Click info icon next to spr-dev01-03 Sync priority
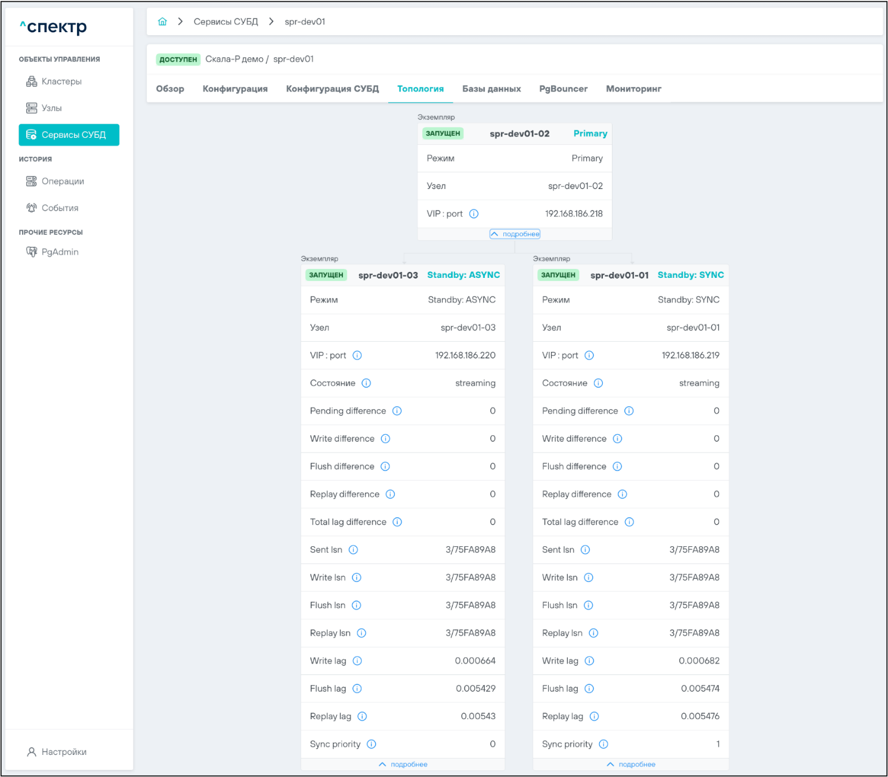 (x=372, y=744)
